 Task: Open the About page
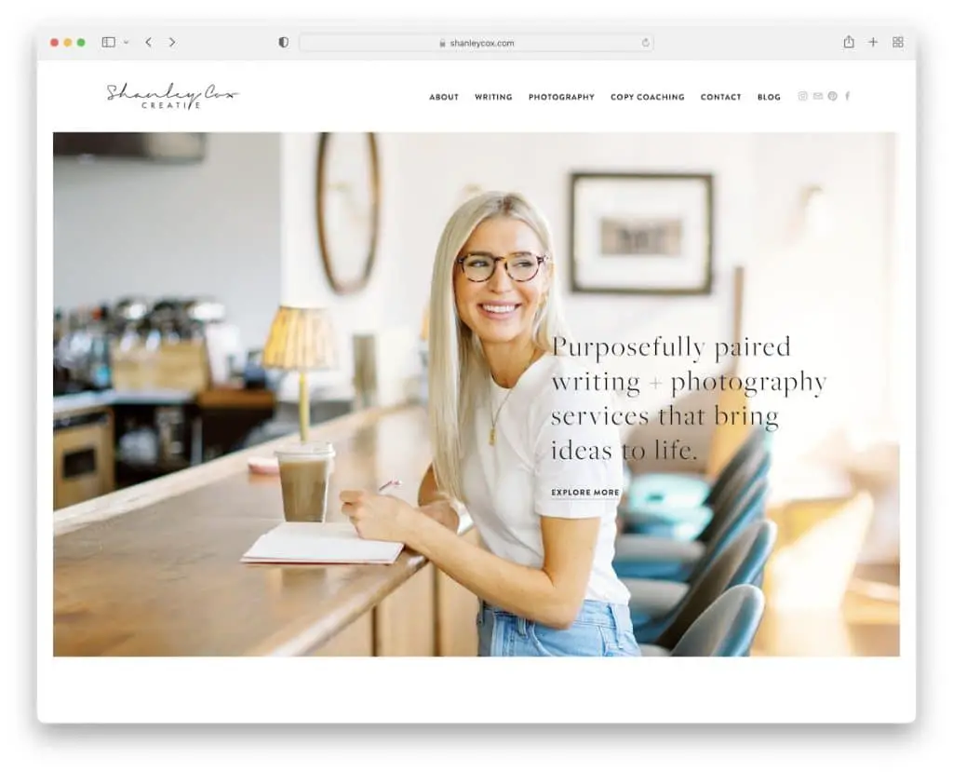click(x=444, y=97)
